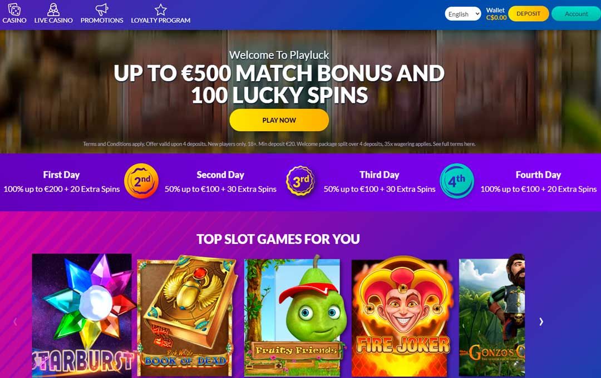The width and height of the screenshot is (601, 378).
Task: Select the 2nd day orange badge
Action: coord(141,181)
